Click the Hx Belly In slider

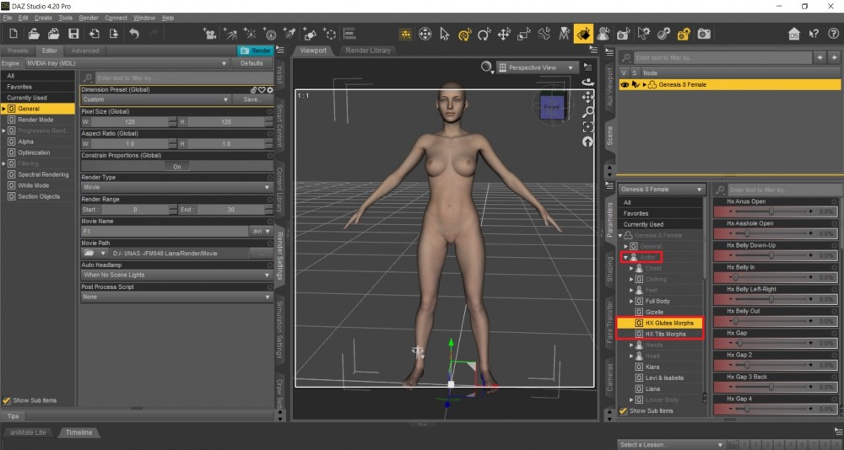771,277
